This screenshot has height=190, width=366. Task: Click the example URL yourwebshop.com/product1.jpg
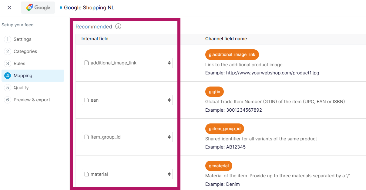tap(273, 73)
